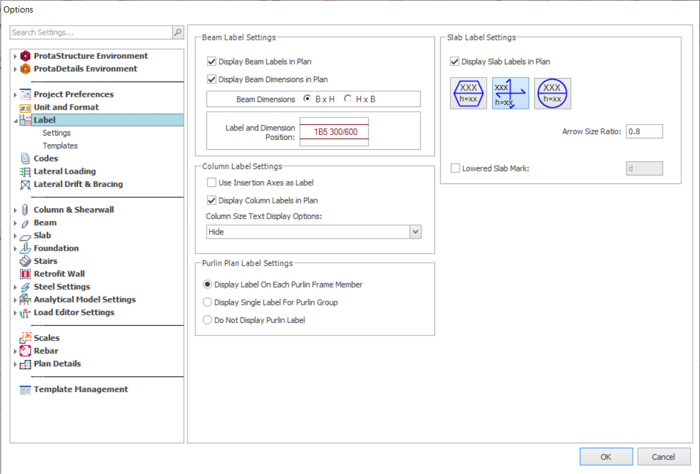
Task: Click the ProtaStructure Environment icon
Action: (25, 56)
